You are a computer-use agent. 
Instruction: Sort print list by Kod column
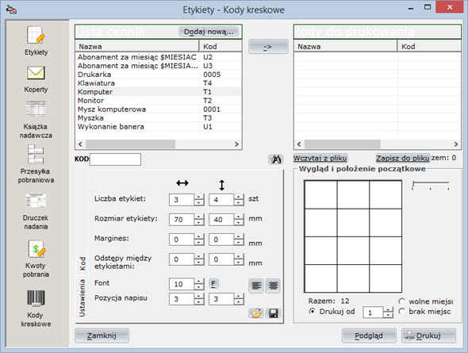tap(429, 46)
